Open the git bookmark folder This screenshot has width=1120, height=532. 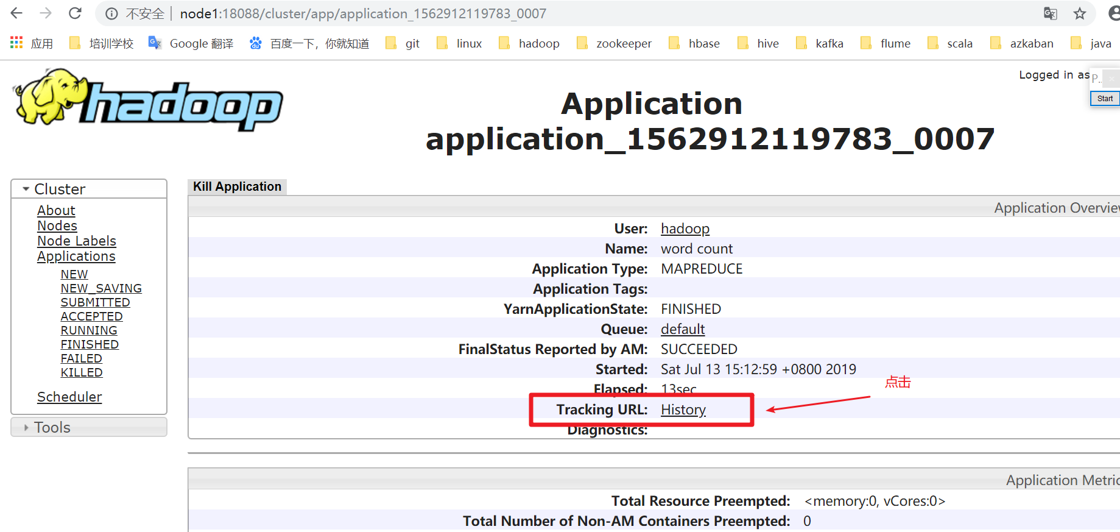(x=403, y=43)
